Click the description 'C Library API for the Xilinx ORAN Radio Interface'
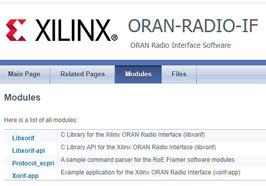Viewport: 266px width, 186px height. 138,147
